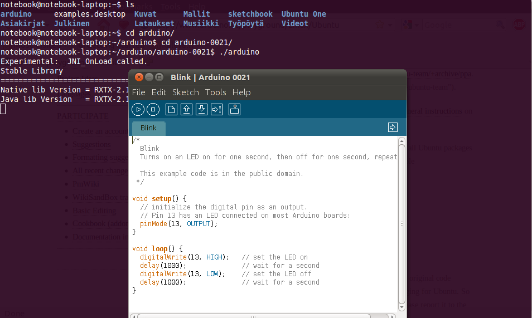Open the Tools menu
This screenshot has width=532, height=318.
(216, 92)
